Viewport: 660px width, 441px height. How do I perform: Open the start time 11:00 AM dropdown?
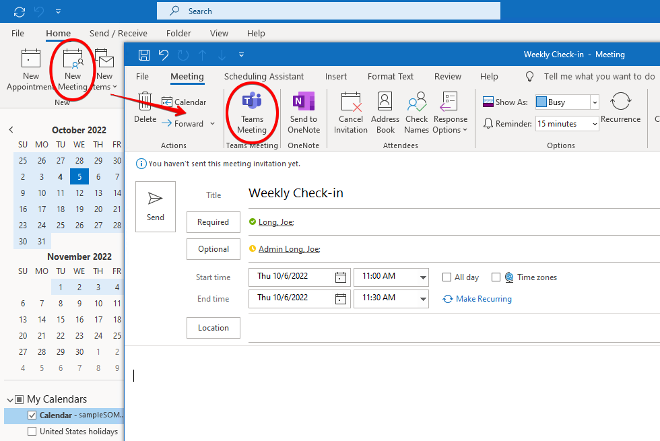point(423,277)
